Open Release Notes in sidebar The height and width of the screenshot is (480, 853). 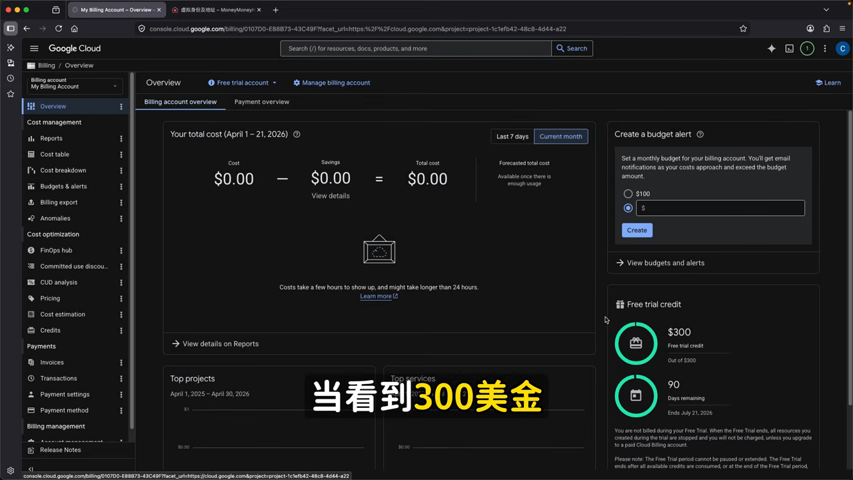point(60,450)
